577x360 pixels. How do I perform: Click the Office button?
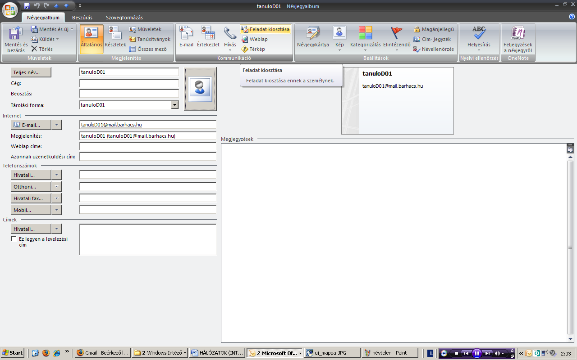click(x=10, y=9)
